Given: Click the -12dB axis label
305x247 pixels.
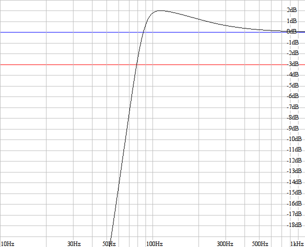Looking at the screenshot, I should (294, 160).
